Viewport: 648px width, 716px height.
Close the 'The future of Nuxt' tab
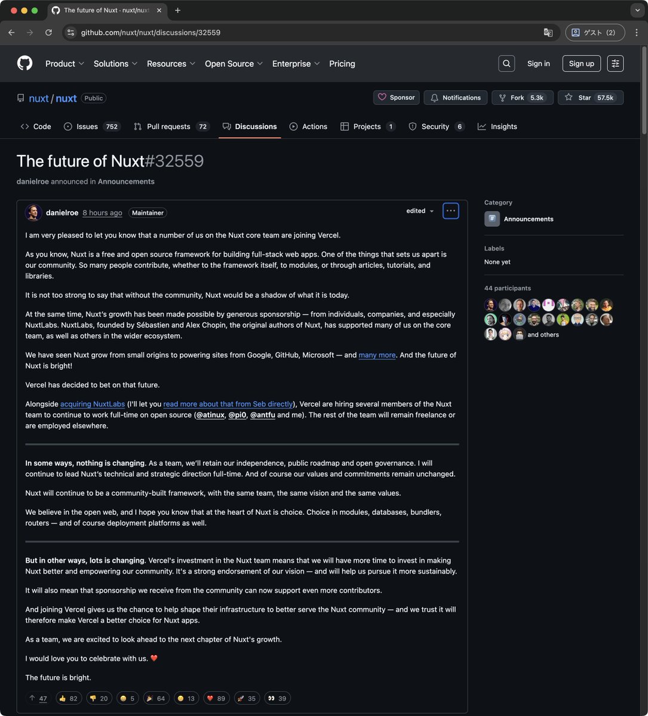tap(159, 10)
